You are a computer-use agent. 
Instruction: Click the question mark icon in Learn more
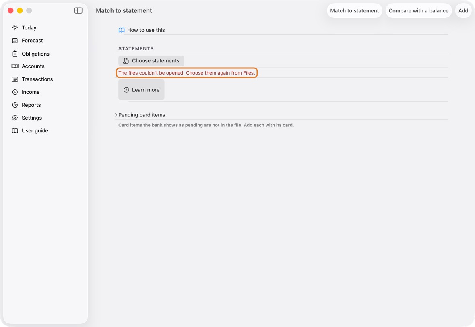pos(126,90)
